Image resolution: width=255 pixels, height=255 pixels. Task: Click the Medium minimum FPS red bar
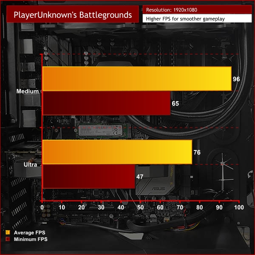coord(107,103)
